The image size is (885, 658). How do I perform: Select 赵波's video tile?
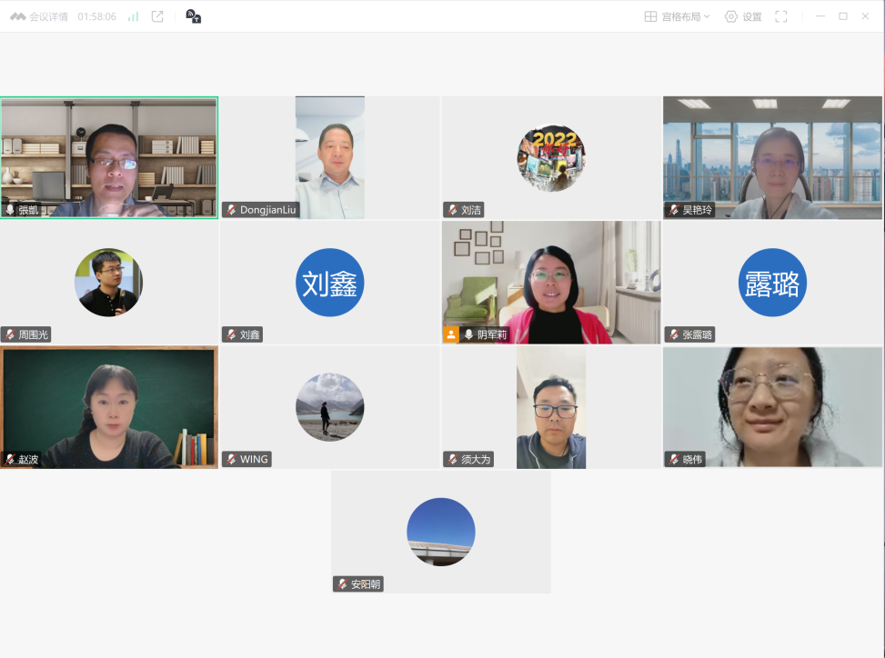coord(109,407)
